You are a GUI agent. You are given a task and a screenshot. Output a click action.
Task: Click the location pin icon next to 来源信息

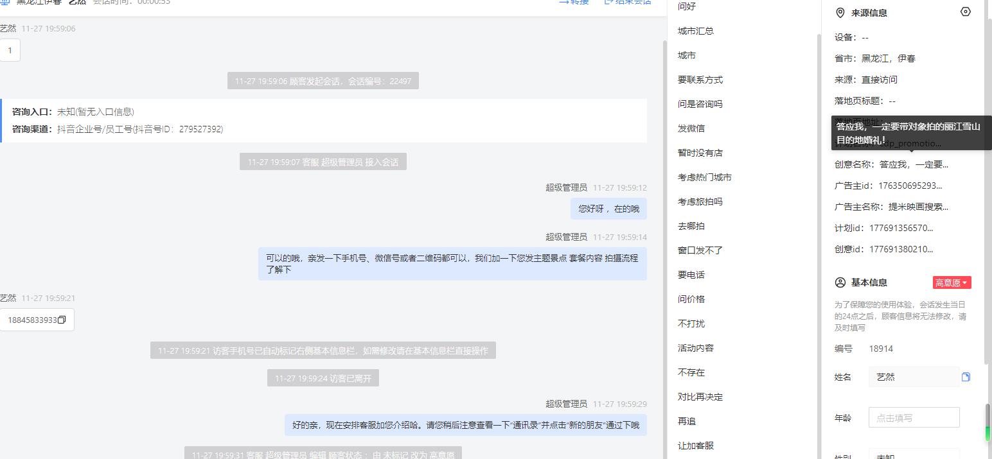pos(840,13)
